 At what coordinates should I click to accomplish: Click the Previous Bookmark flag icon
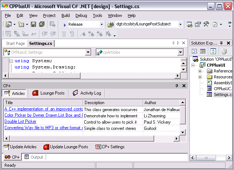pyautogui.click(x=100, y=34)
